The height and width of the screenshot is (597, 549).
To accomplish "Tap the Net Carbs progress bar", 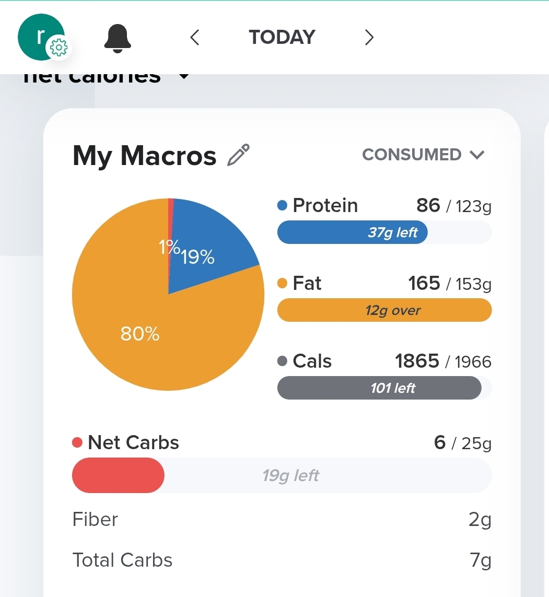I will coord(282,475).
